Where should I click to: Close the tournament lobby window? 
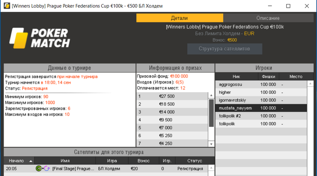[x=307, y=6]
